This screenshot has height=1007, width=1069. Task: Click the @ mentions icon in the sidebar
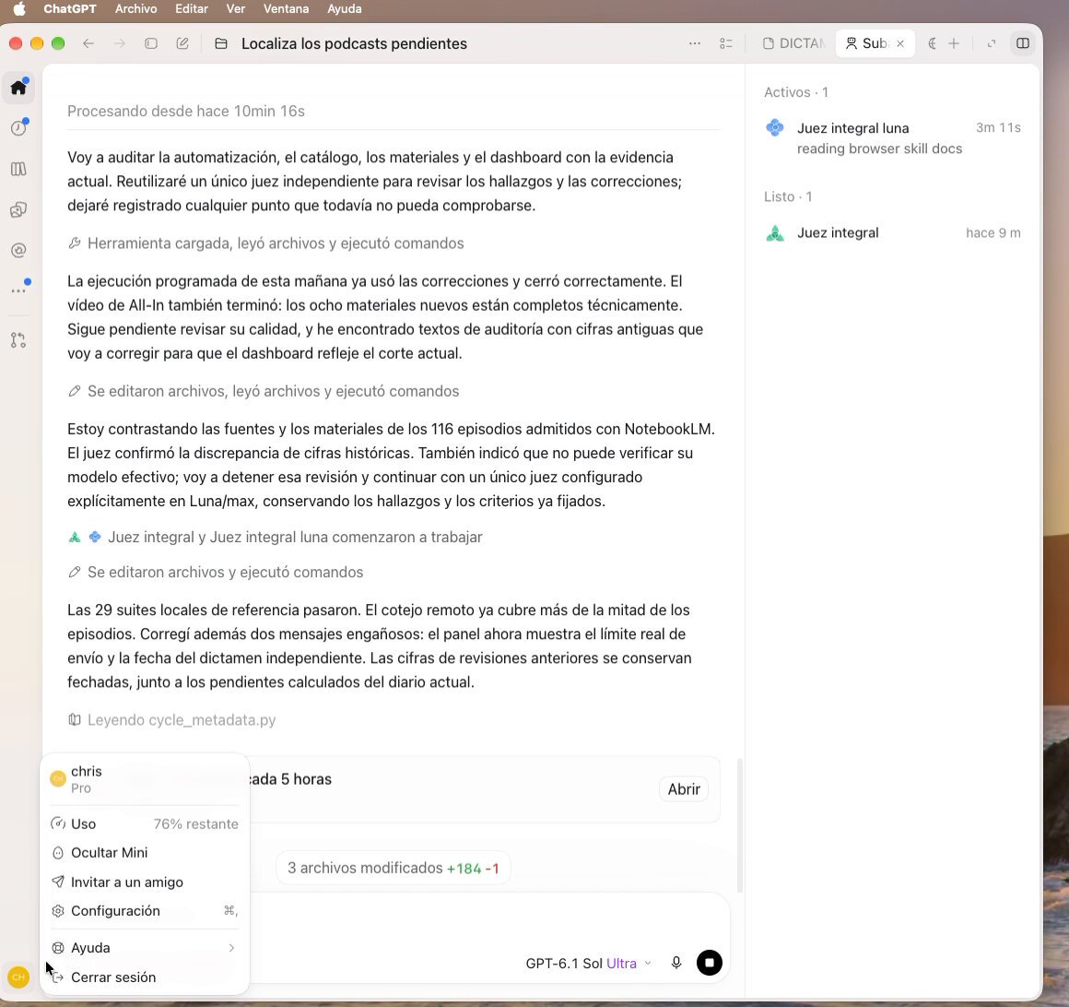[18, 251]
